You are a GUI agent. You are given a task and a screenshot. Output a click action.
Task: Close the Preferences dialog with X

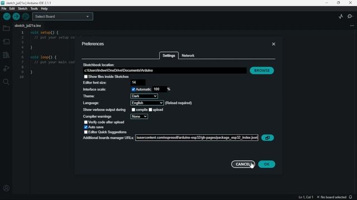click(274, 44)
